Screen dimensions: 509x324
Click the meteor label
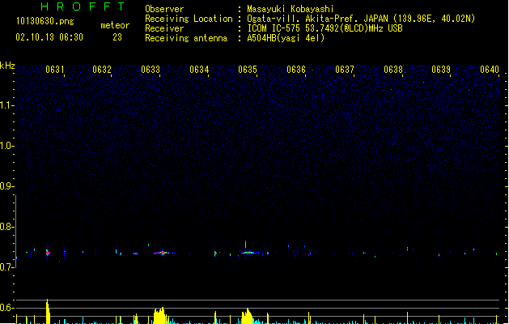tap(115, 25)
